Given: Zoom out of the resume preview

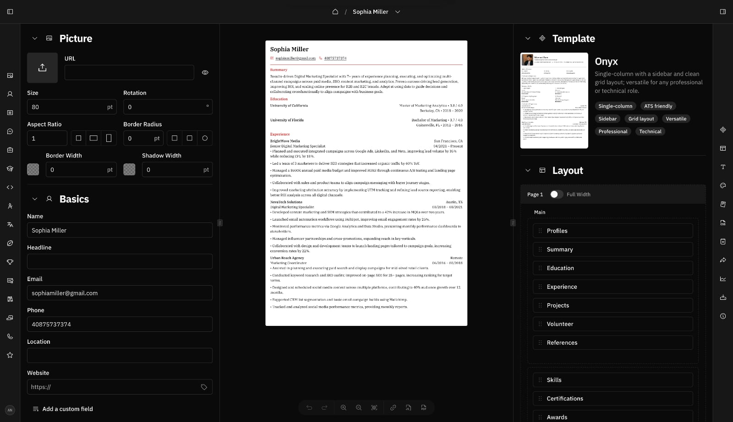Looking at the screenshot, I should (x=359, y=407).
